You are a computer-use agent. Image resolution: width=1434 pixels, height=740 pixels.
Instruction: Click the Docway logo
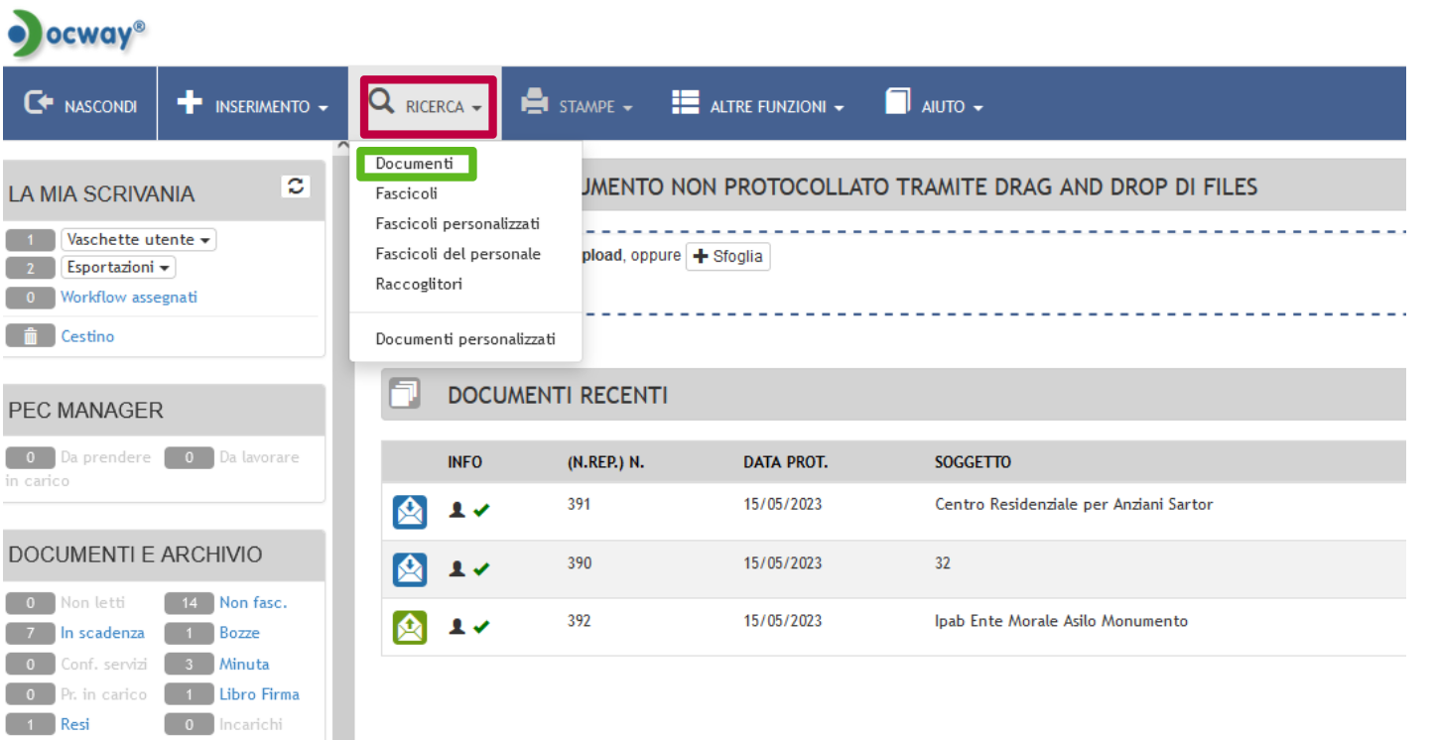pos(77,34)
